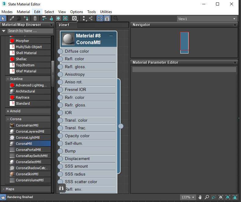Image resolution: width=241 pixels, height=202 pixels.
Task: Click the Diffuse color input socket
Action: [x=60, y=51]
